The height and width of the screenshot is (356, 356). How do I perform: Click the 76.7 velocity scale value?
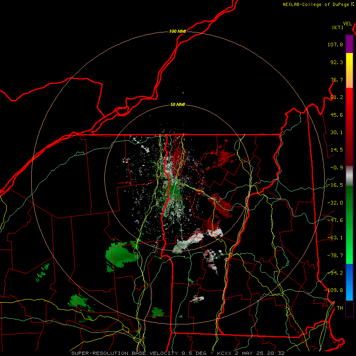(337, 80)
